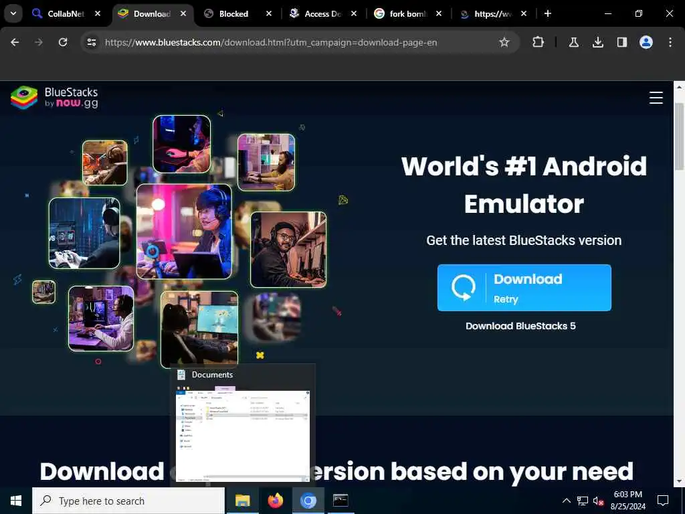
Task: Show browser downloads
Action: coord(597,42)
